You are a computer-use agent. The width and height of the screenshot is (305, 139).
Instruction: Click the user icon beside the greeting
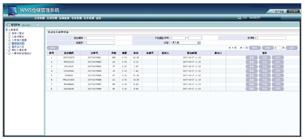click(239, 18)
